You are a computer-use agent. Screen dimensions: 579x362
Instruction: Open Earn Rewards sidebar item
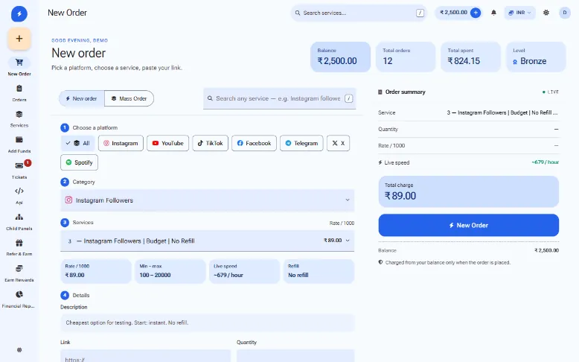19,273
